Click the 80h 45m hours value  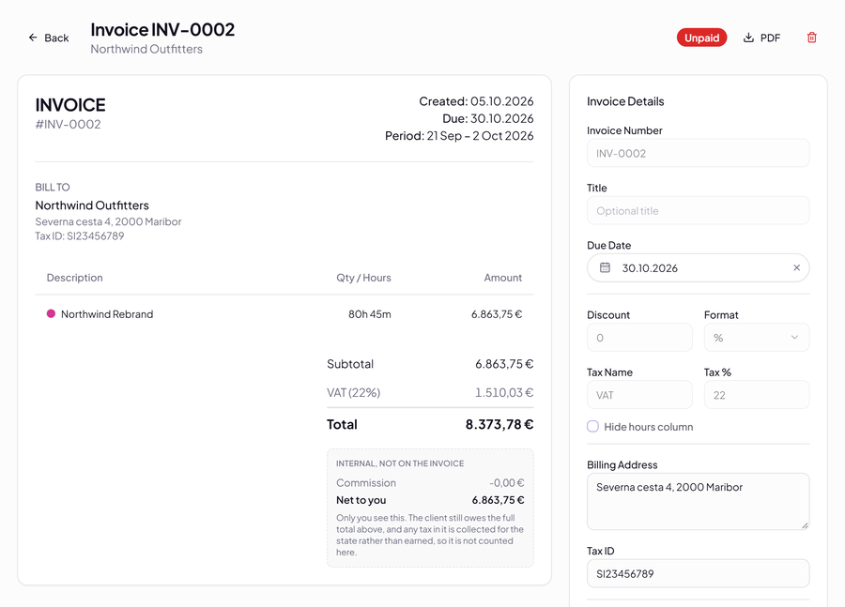[370, 314]
